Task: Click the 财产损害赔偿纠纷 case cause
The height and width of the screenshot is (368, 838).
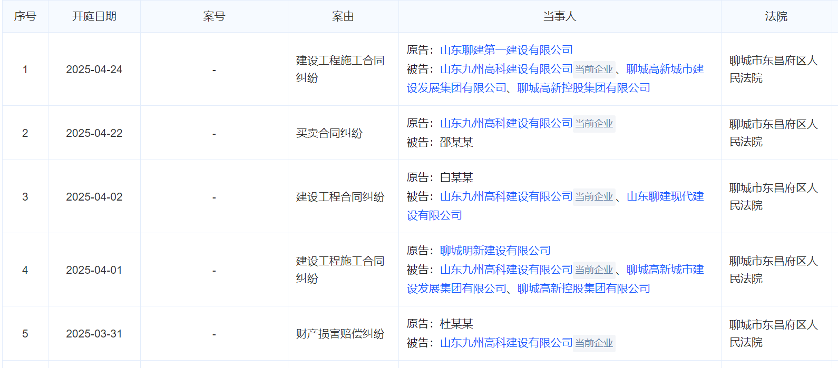Action: [x=340, y=334]
